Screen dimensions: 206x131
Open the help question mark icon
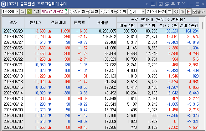pos(183,4)
